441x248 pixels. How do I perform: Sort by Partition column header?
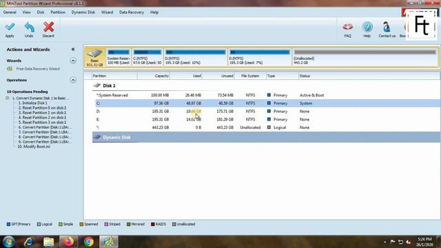[x=114, y=76]
